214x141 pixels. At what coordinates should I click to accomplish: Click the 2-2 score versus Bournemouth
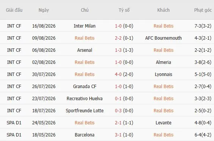coord(118,38)
